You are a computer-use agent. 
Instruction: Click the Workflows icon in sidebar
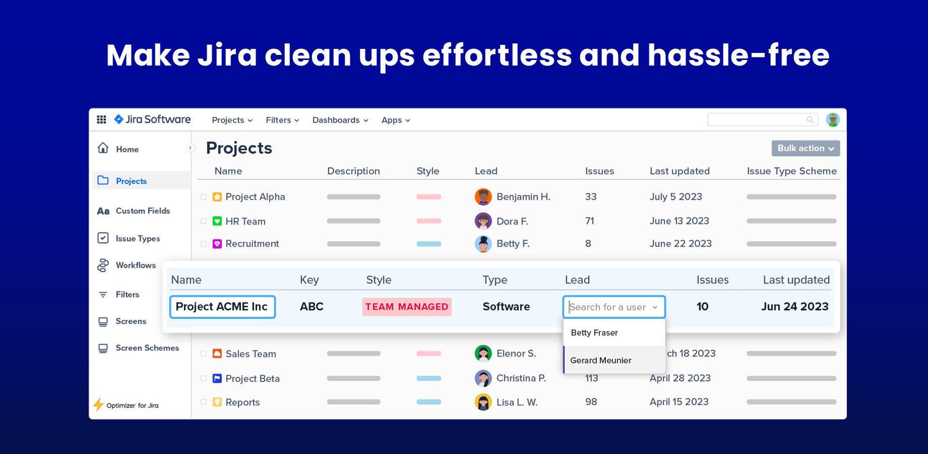(103, 265)
